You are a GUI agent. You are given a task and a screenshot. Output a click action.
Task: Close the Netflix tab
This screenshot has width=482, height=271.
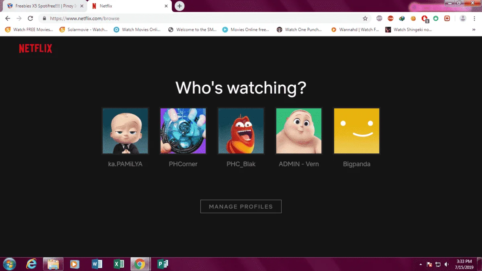click(166, 6)
